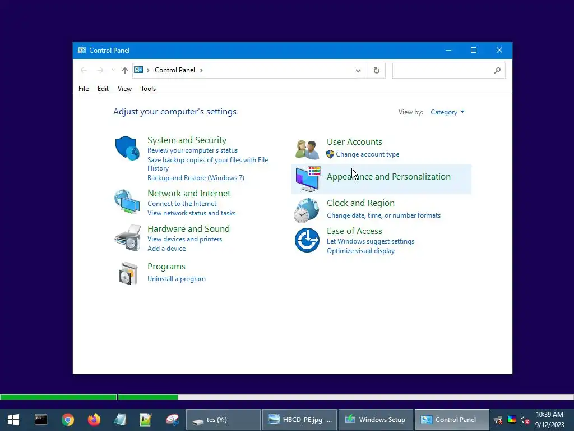
Task: Click Change date, time, or number formats
Action: [383, 215]
